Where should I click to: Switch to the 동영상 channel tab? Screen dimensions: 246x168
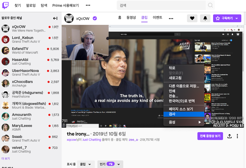pos(131,18)
